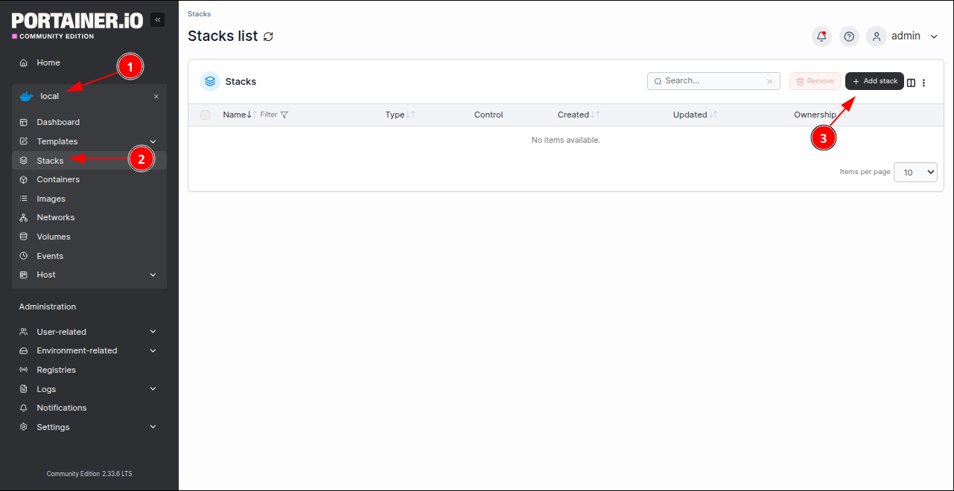This screenshot has width=954, height=491.
Task: Go to Containers in the sidebar
Action: [x=58, y=179]
